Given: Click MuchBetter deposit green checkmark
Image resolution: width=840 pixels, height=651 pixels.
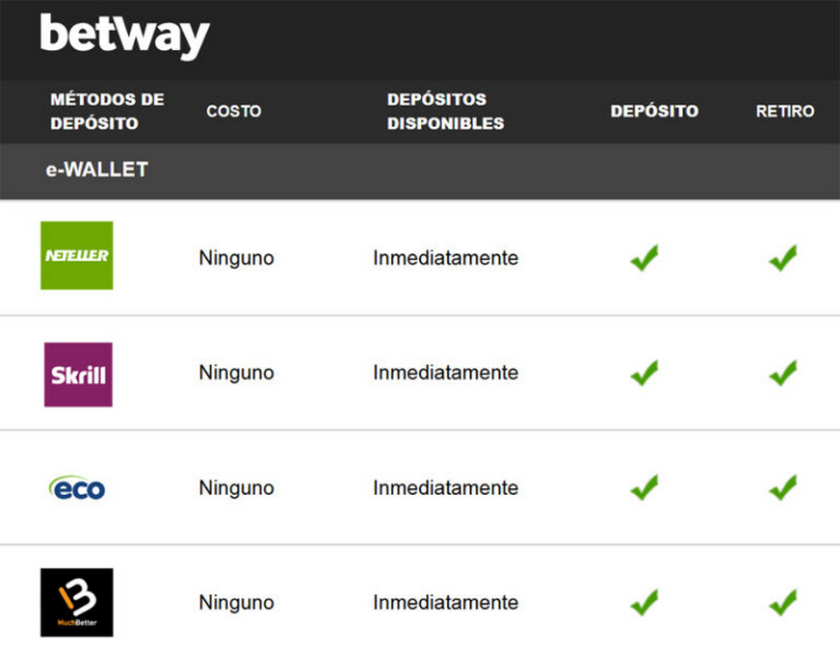Looking at the screenshot, I should click(x=644, y=603).
